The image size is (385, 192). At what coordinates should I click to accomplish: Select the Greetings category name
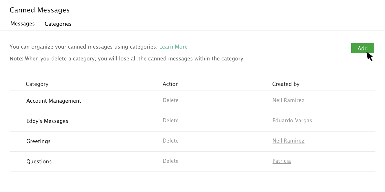[38, 141]
